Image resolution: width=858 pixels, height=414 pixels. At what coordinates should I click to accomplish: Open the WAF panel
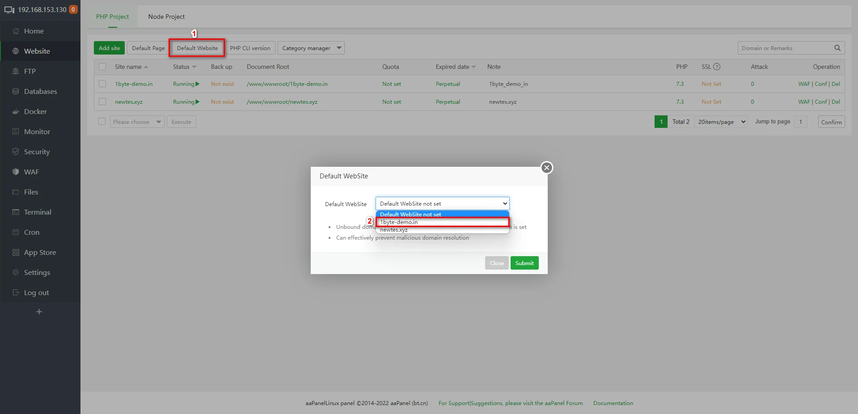(32, 172)
